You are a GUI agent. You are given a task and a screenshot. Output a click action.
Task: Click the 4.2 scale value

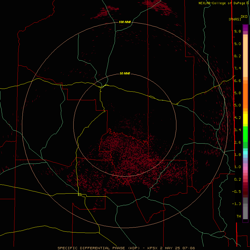coord(237,118)
